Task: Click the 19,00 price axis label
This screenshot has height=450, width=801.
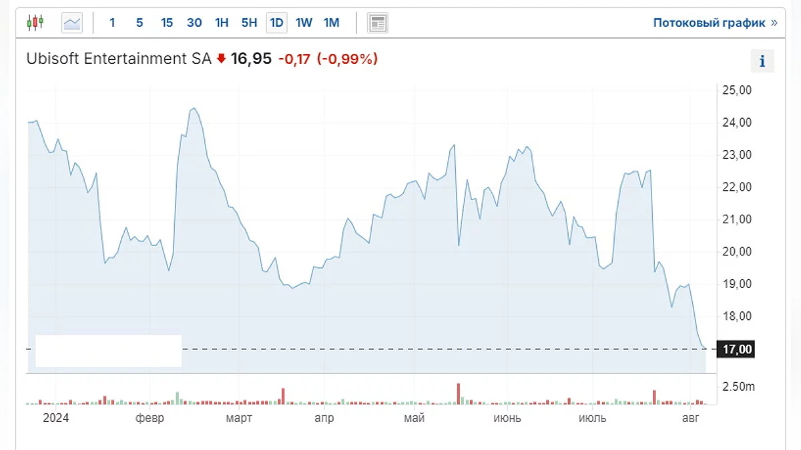Action: click(x=736, y=284)
